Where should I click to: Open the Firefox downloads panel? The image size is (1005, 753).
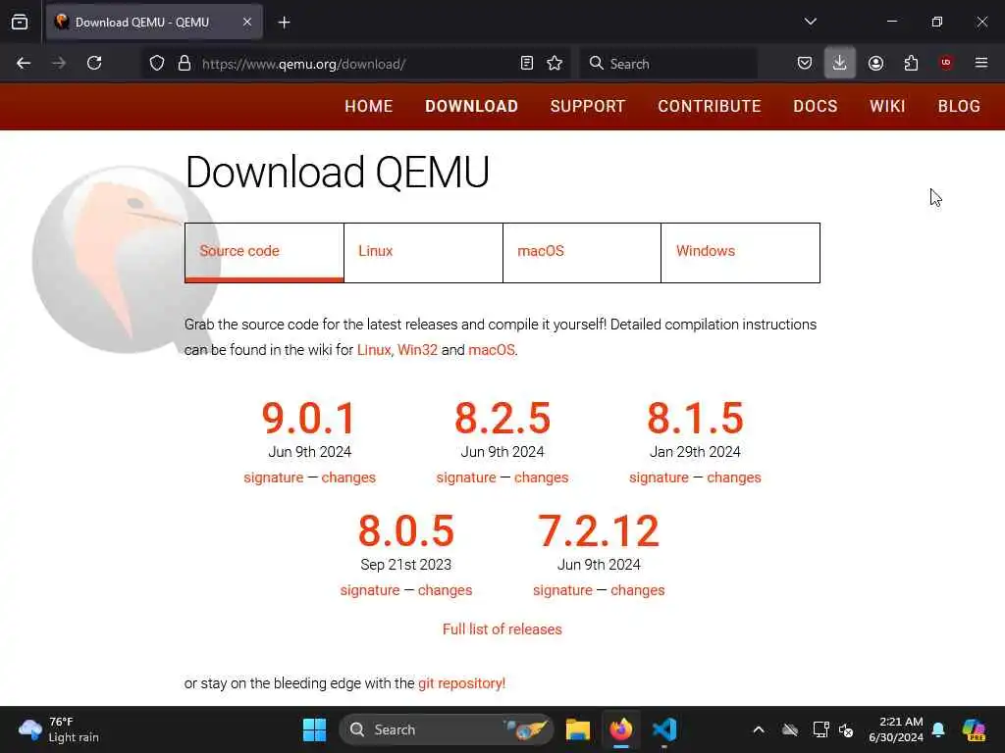[840, 64]
